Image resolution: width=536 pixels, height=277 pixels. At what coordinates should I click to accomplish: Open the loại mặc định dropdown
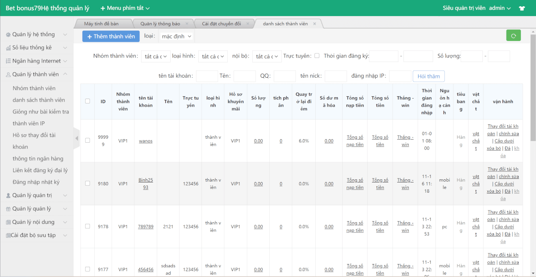coord(176,36)
